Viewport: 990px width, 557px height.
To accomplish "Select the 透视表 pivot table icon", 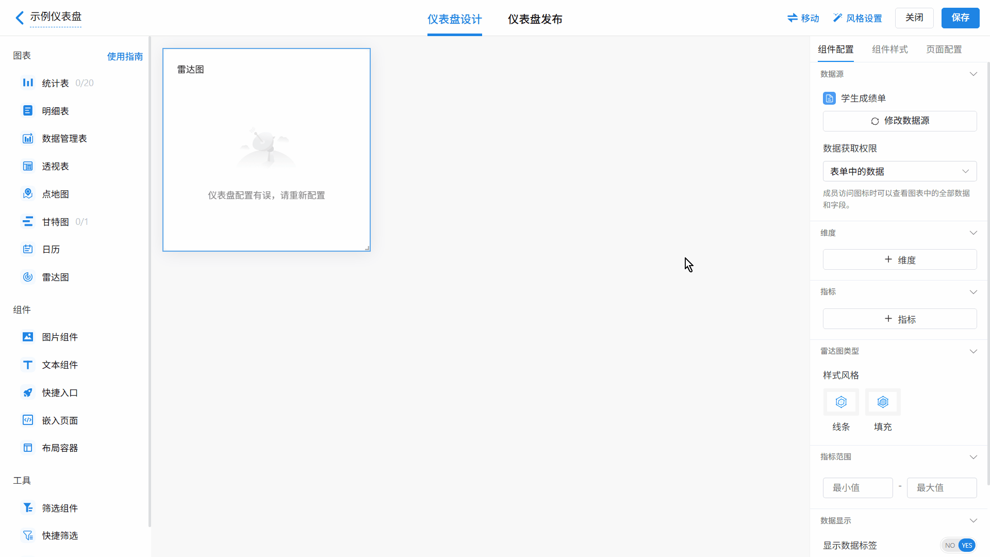I will [28, 166].
